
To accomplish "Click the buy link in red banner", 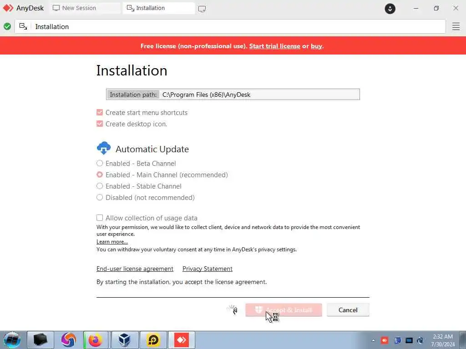I will pos(317,46).
